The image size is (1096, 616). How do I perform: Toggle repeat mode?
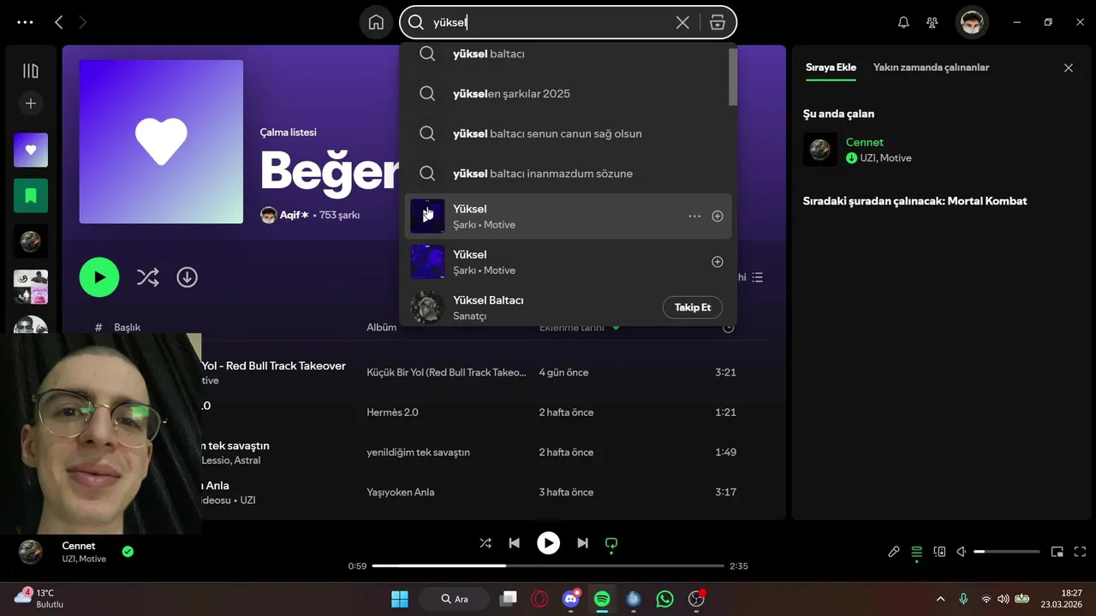pyautogui.click(x=611, y=543)
